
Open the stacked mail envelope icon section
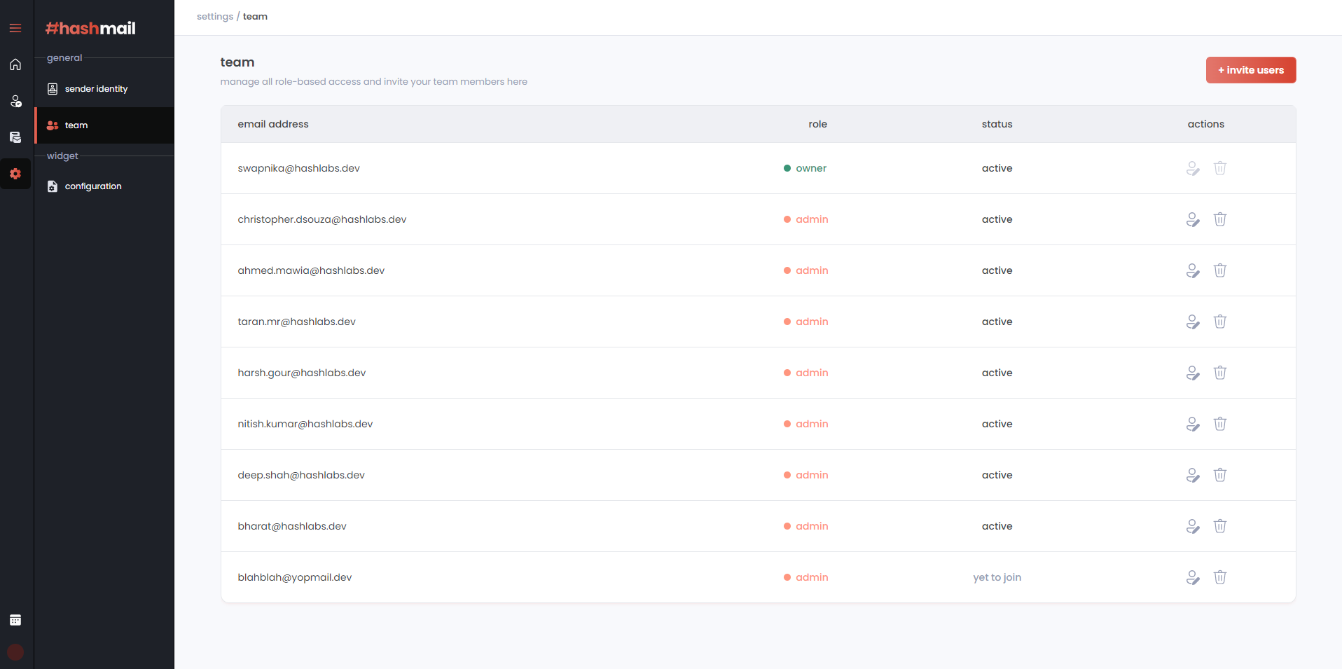tap(15, 137)
